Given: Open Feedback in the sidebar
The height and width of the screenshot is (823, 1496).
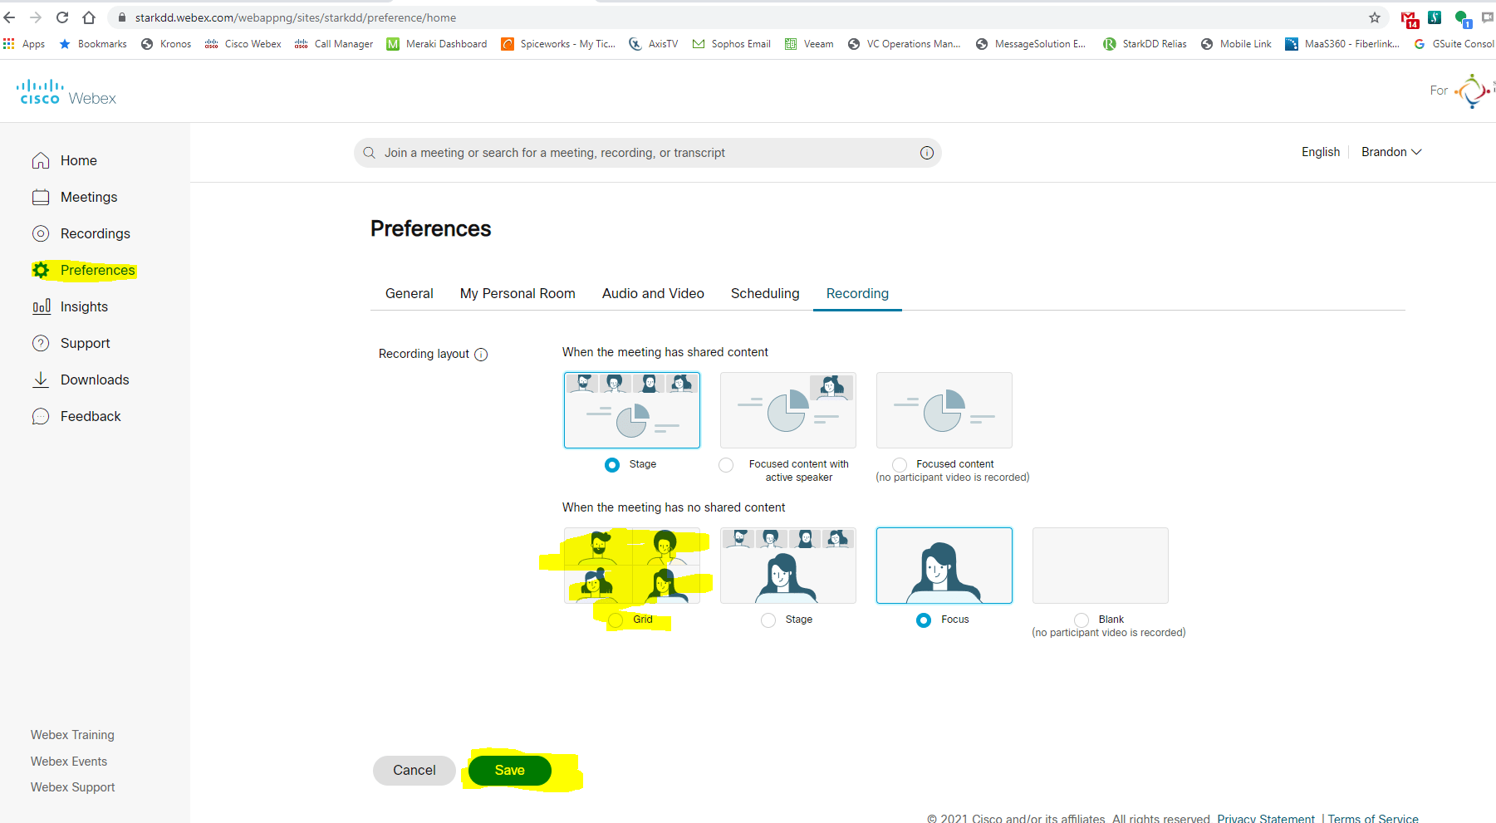Looking at the screenshot, I should pos(76,416).
